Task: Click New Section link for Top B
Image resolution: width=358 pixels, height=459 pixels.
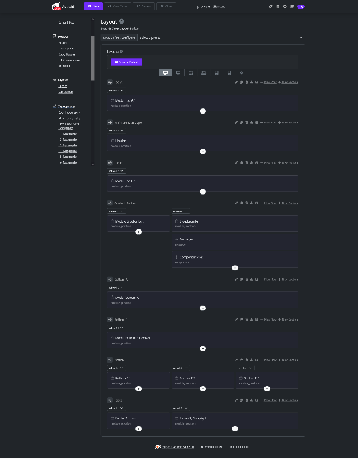Action: click(289, 163)
